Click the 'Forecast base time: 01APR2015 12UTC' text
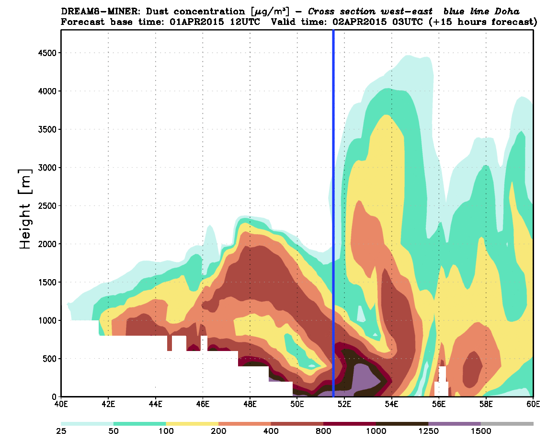 pos(160,22)
